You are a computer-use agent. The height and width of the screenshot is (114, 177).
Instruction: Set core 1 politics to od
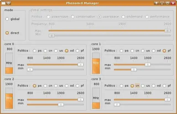153,51
